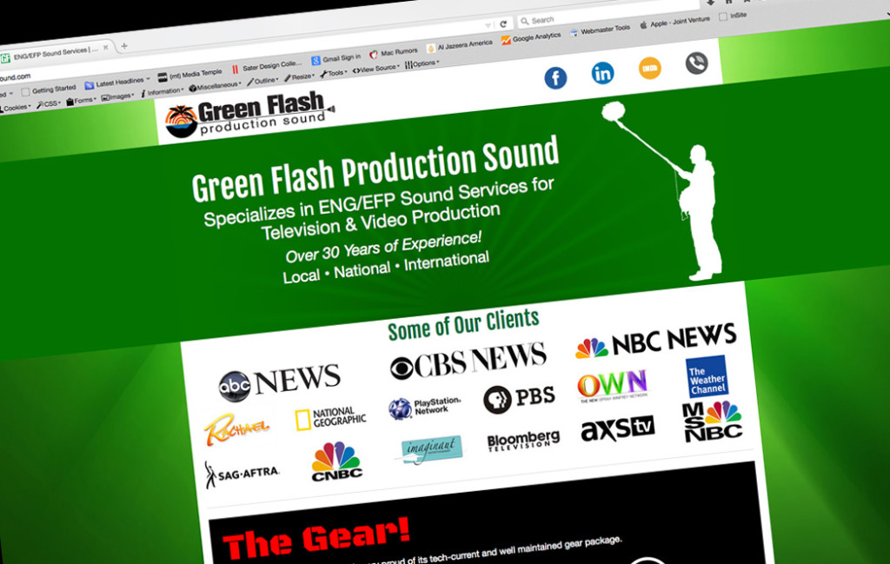Open the Options developer menu
890x564 pixels.
[x=422, y=63]
